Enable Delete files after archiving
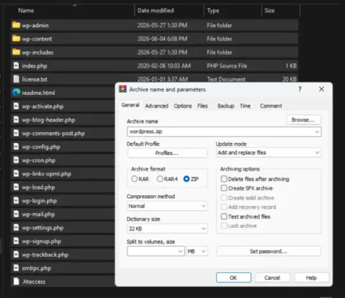 click(224, 179)
